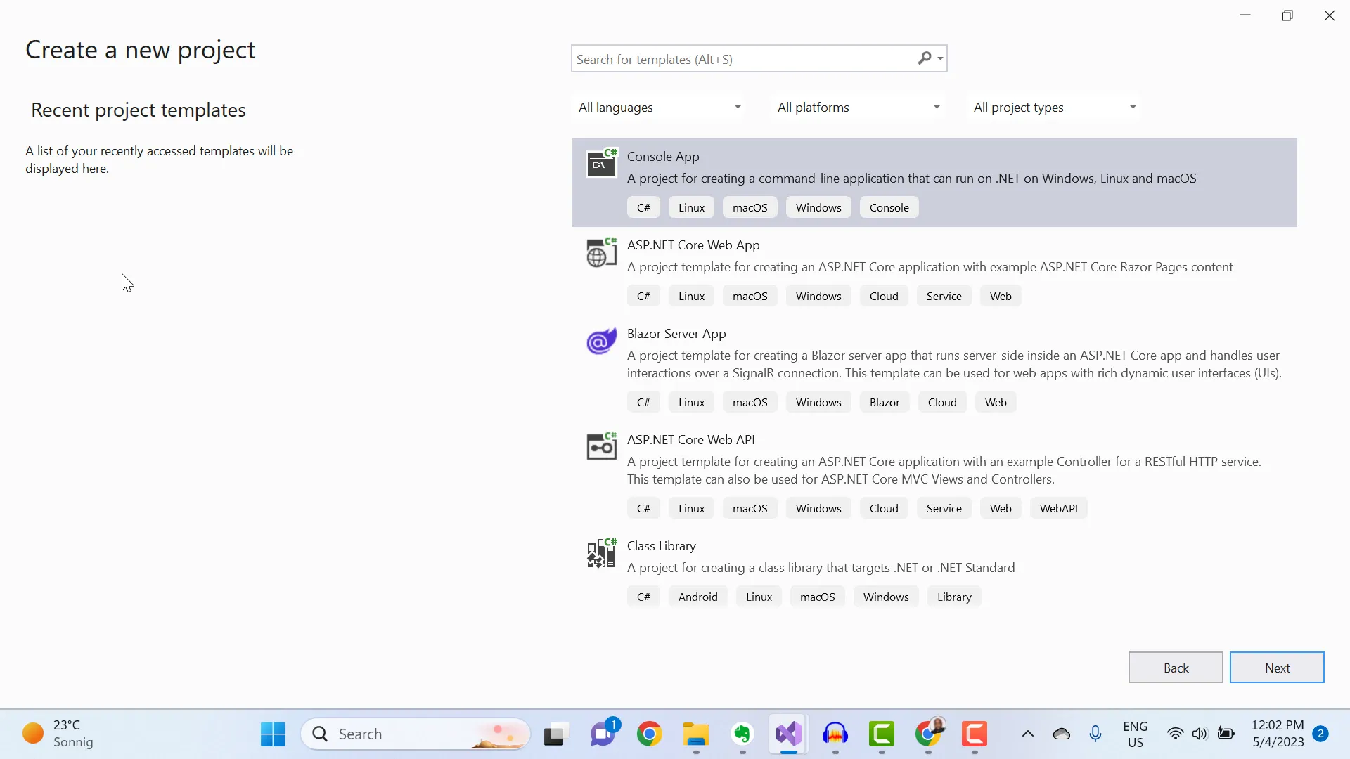Select the ASP.NET Core Web App globe icon
This screenshot has width=1350, height=759.
602,252
